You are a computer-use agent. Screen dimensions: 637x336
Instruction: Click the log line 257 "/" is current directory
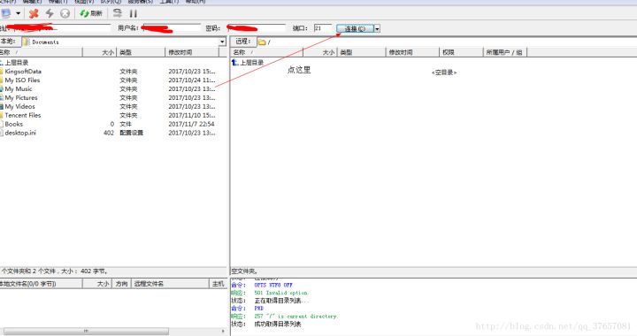pos(295,317)
